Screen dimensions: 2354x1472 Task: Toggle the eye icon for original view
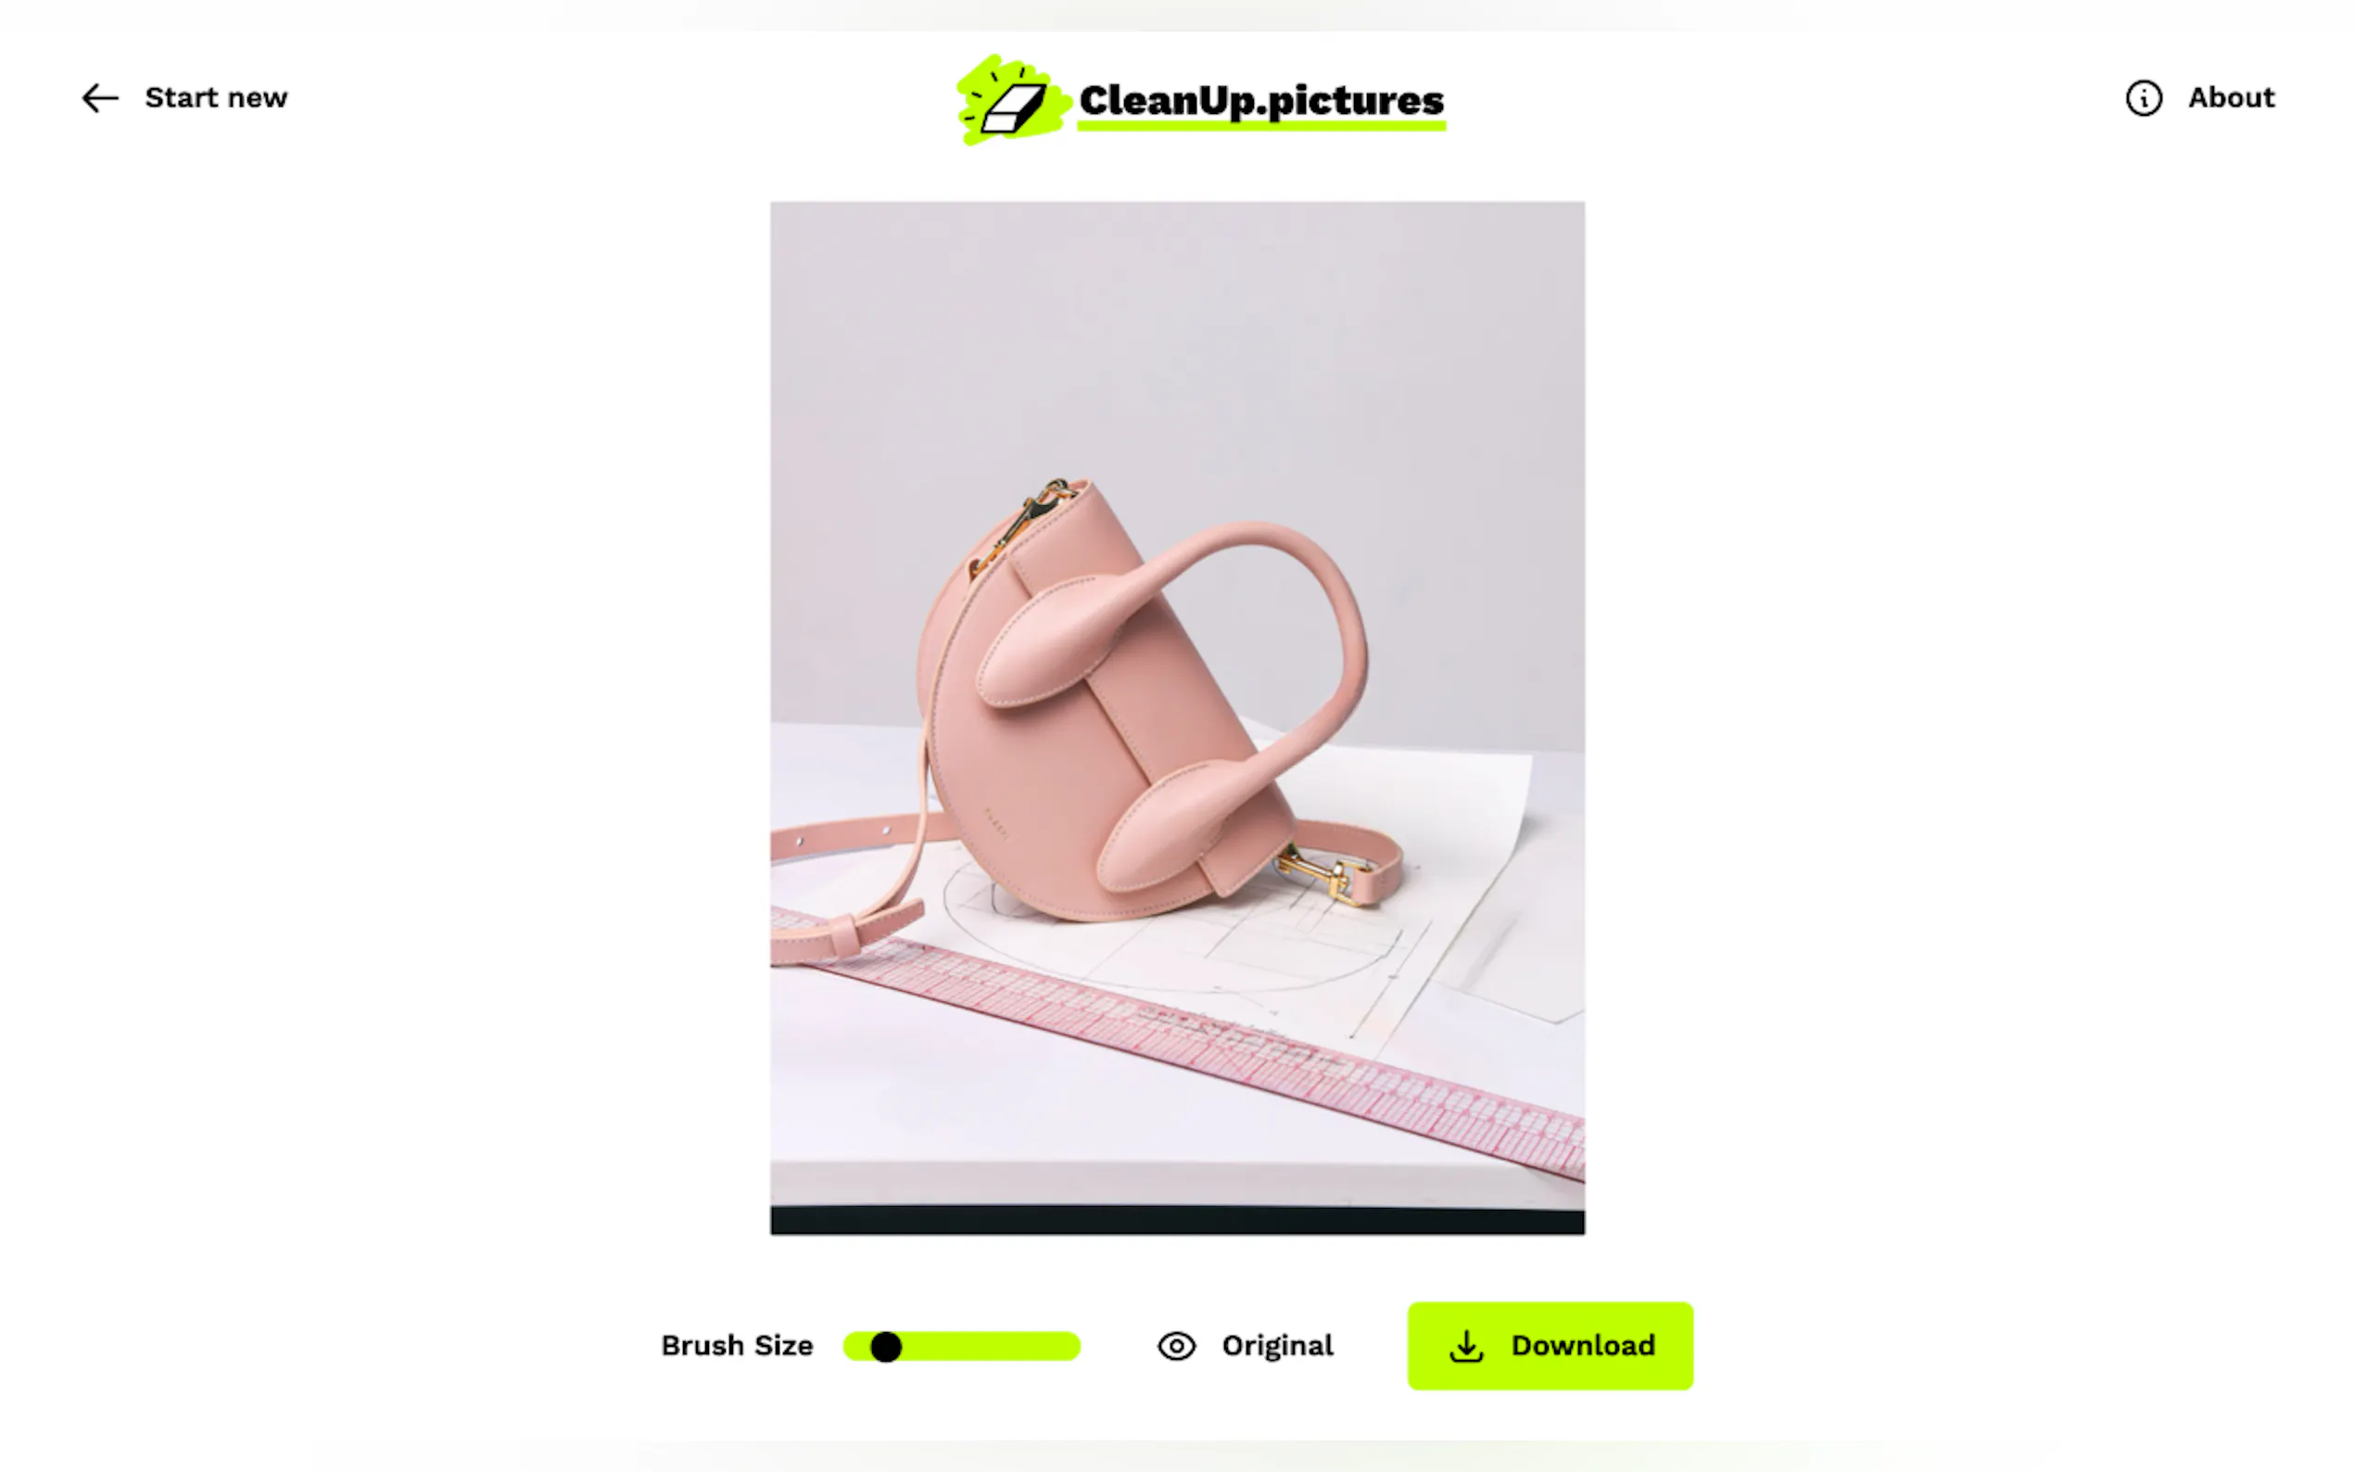pos(1176,1345)
